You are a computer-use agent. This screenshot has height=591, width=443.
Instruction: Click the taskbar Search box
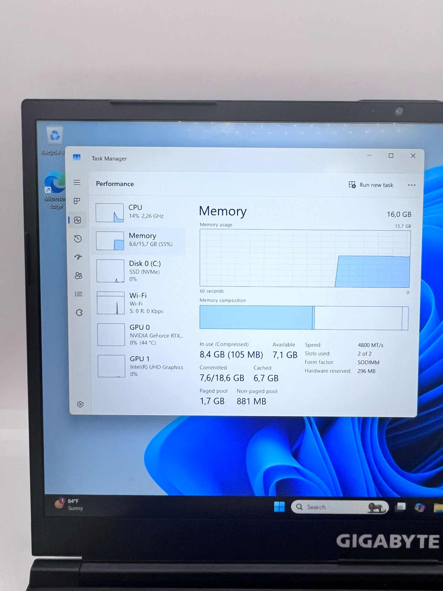[340, 507]
